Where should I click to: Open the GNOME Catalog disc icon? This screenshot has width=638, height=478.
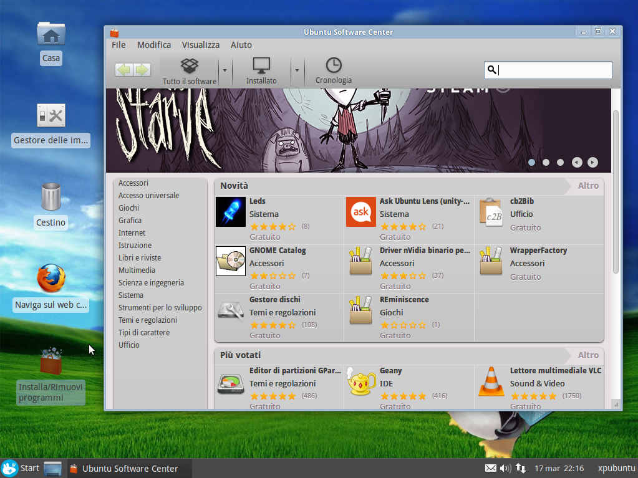tap(231, 261)
